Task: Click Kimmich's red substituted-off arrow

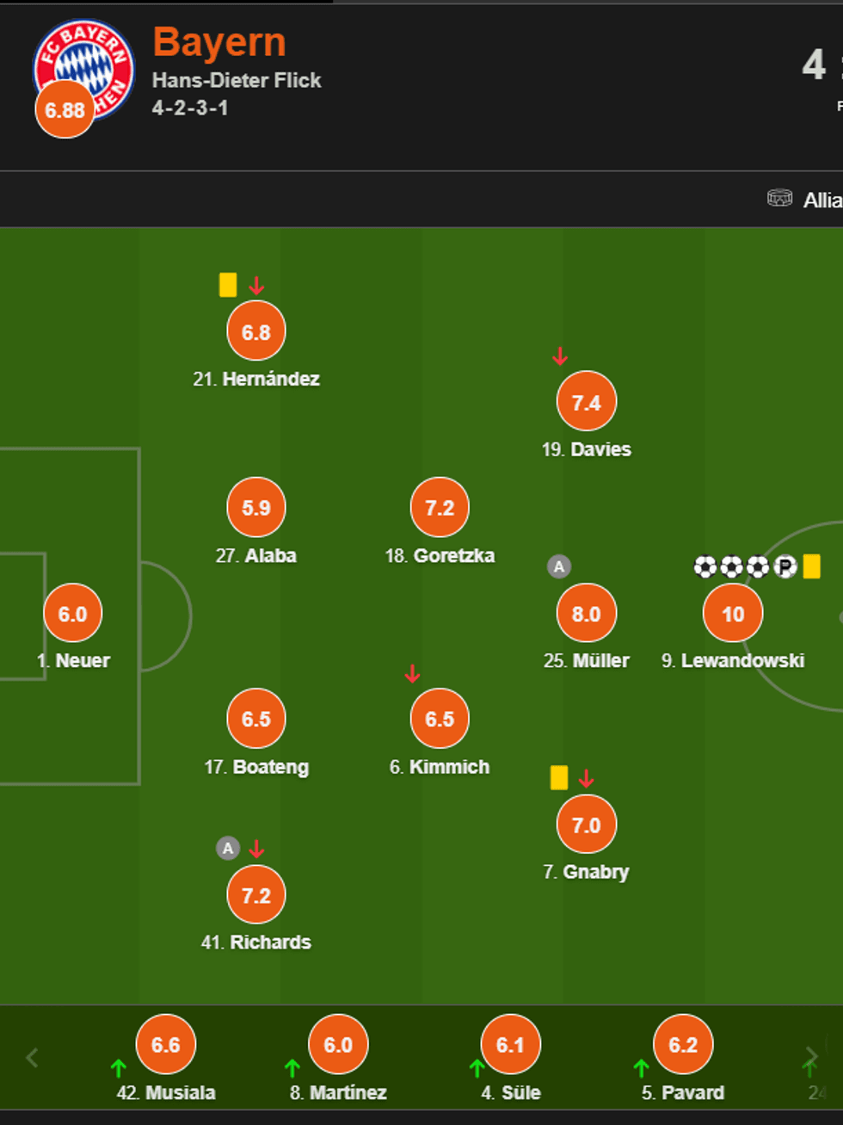Action: (x=413, y=674)
